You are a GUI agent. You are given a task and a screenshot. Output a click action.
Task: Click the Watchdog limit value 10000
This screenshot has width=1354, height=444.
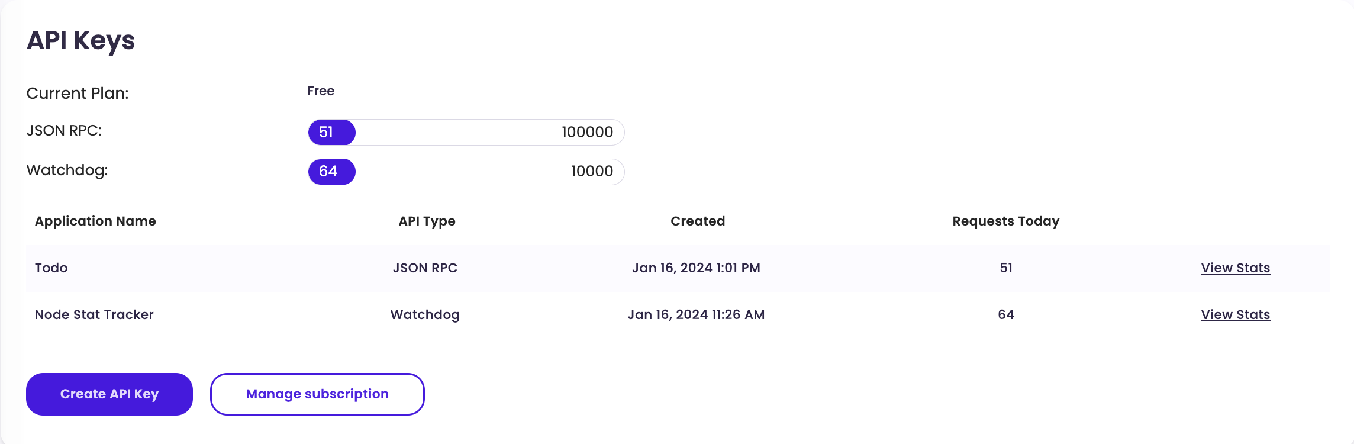click(x=592, y=172)
